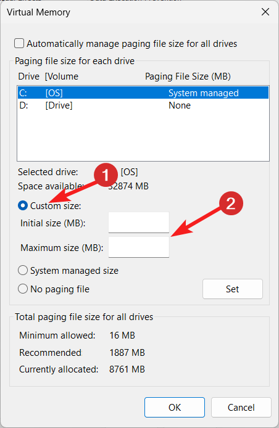Screen dimensions: 279x428
Task: Close the Virtual Memory window
Action: 265,12
